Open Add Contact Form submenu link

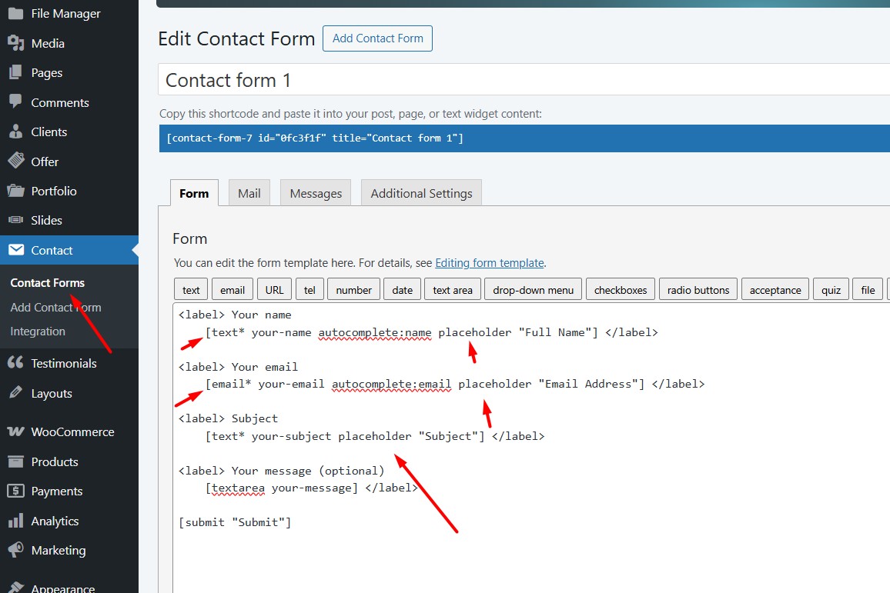click(x=55, y=307)
